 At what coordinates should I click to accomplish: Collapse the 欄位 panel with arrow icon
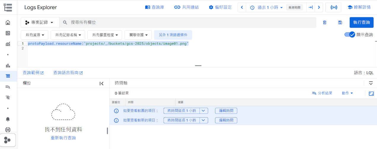[x=101, y=84]
